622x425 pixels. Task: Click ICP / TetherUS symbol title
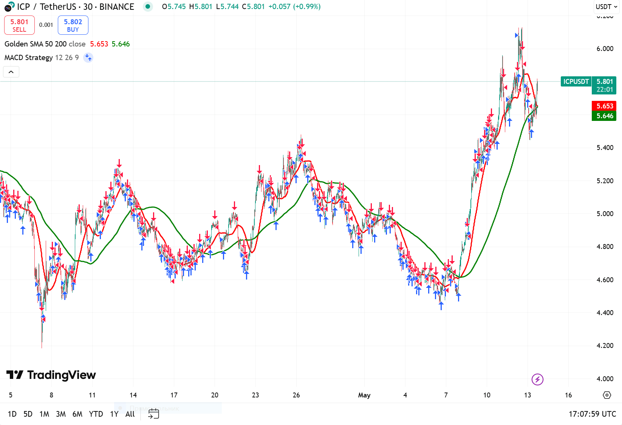pyautogui.click(x=76, y=6)
